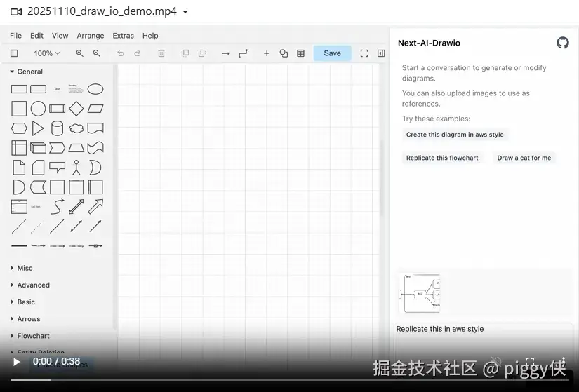Viewport: 579px width, 392px height.
Task: Select the note page shape
Action: tap(19, 167)
